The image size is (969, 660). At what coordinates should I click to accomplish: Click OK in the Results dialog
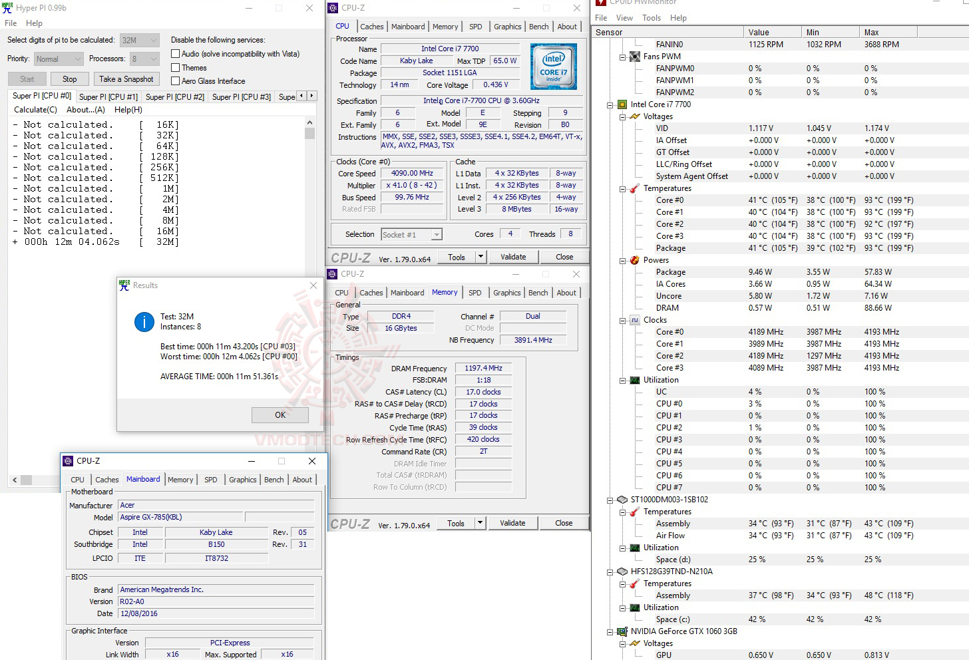click(280, 415)
